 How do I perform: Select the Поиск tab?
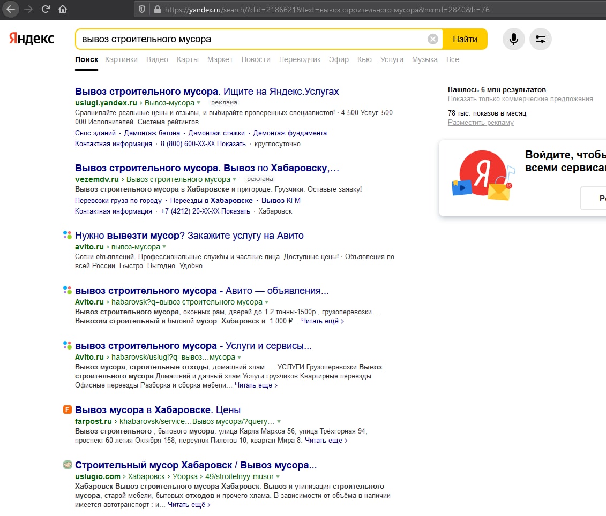coord(86,59)
